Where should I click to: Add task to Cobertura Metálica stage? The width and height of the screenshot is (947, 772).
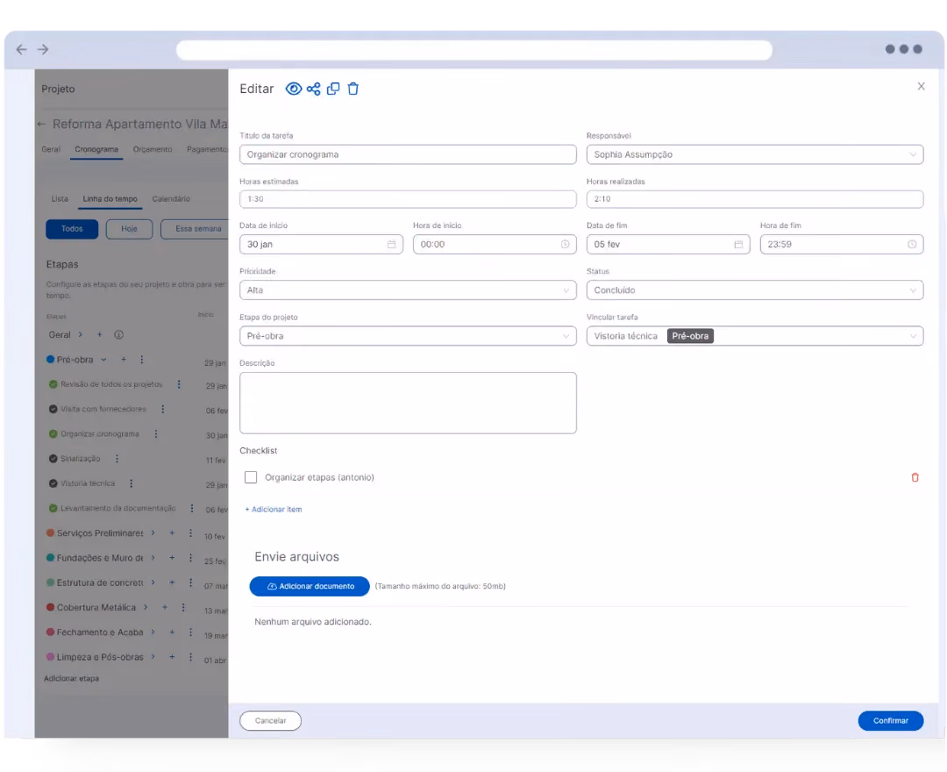[164, 607]
